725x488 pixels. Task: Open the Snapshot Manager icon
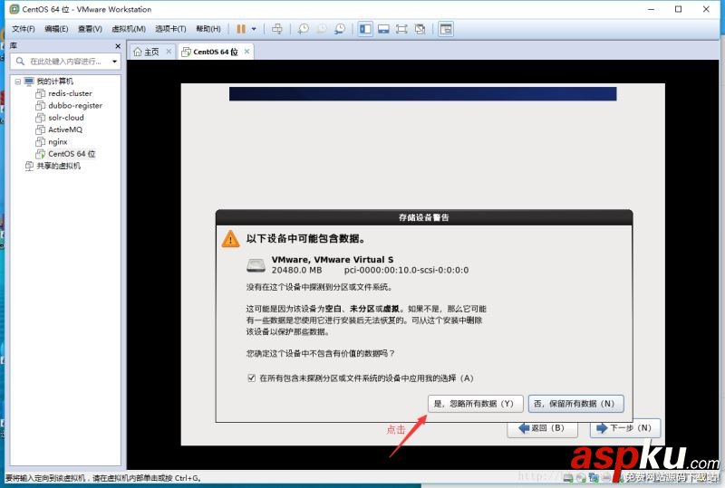[340, 29]
